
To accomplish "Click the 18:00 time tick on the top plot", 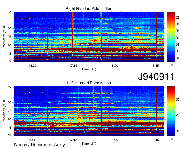I will 114,66.
